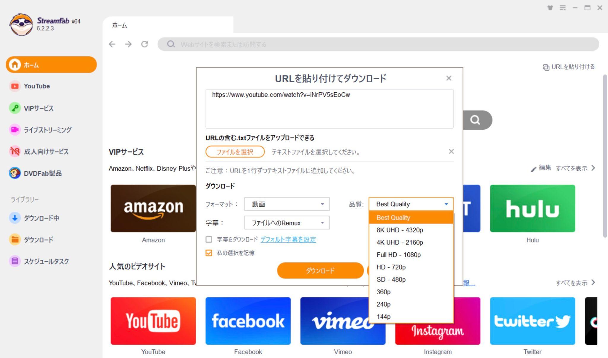Click URLを貼り付ける at top right
608x358 pixels.
point(569,67)
